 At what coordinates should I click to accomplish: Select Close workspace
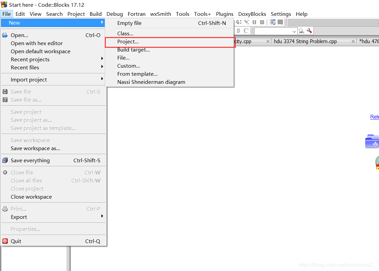pos(53,197)
